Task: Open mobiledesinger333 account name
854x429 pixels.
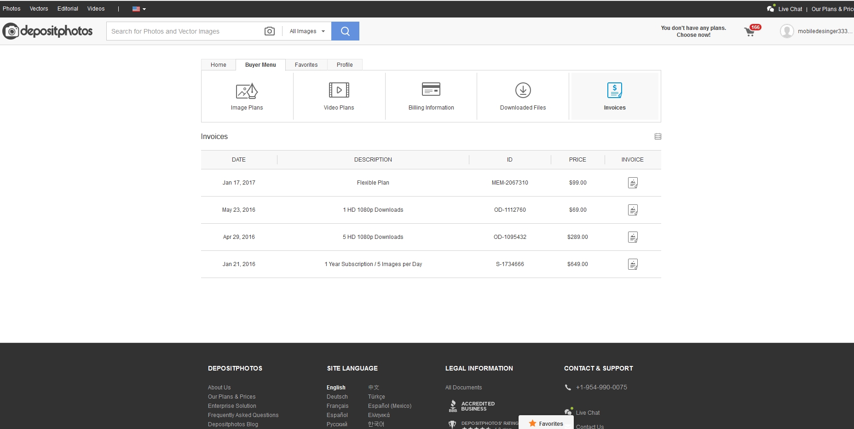Action: coord(825,31)
